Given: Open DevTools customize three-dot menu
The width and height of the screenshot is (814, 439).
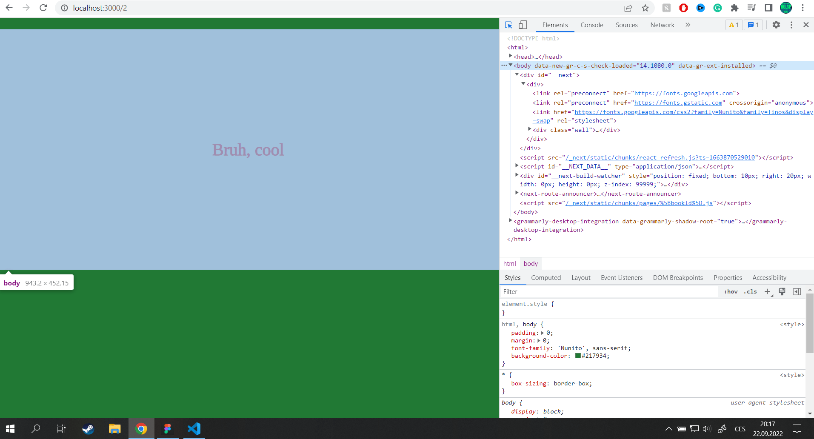Looking at the screenshot, I should pyautogui.click(x=791, y=25).
